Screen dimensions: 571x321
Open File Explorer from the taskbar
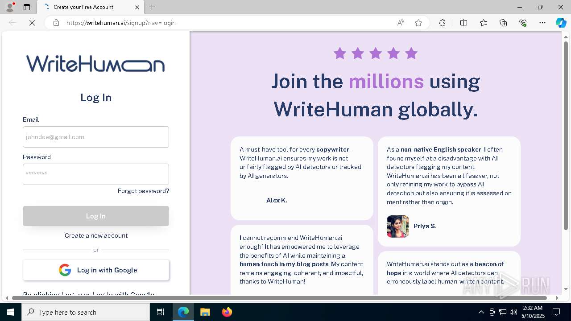(x=205, y=312)
